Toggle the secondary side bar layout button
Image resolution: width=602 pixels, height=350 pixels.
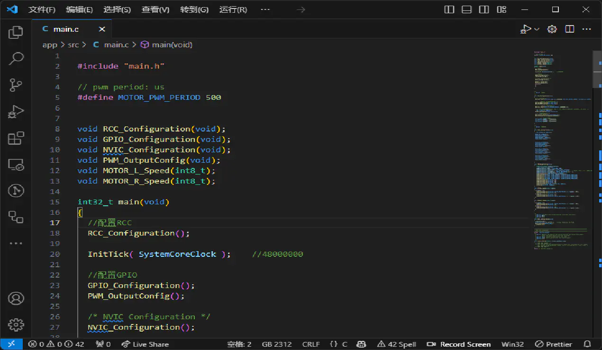tap(483, 9)
